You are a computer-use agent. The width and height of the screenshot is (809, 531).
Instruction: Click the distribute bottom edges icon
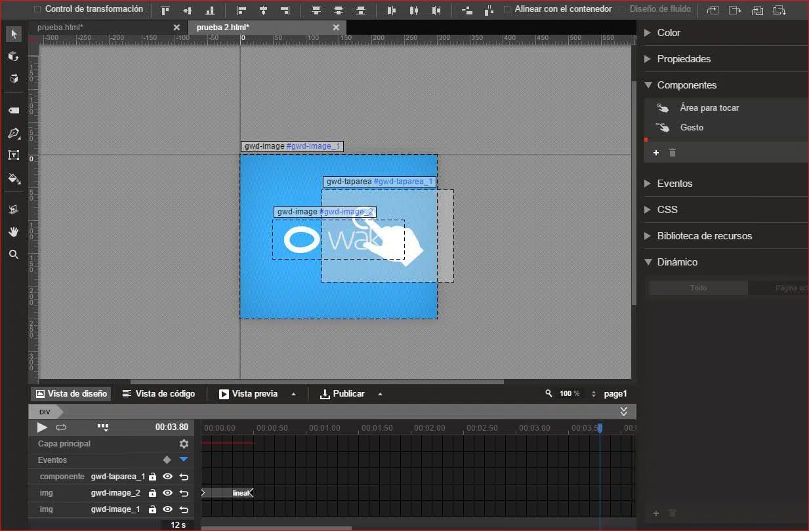(x=361, y=10)
